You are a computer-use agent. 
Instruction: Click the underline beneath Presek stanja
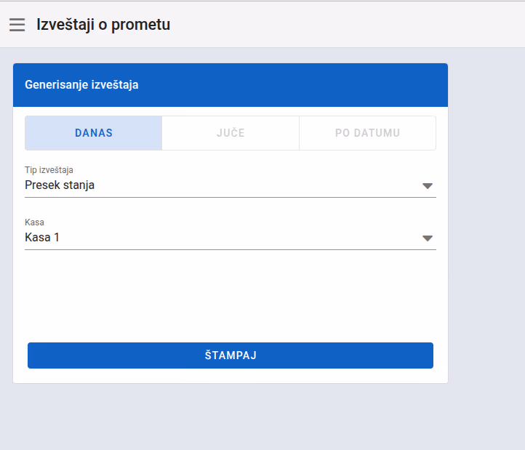[x=231, y=197]
